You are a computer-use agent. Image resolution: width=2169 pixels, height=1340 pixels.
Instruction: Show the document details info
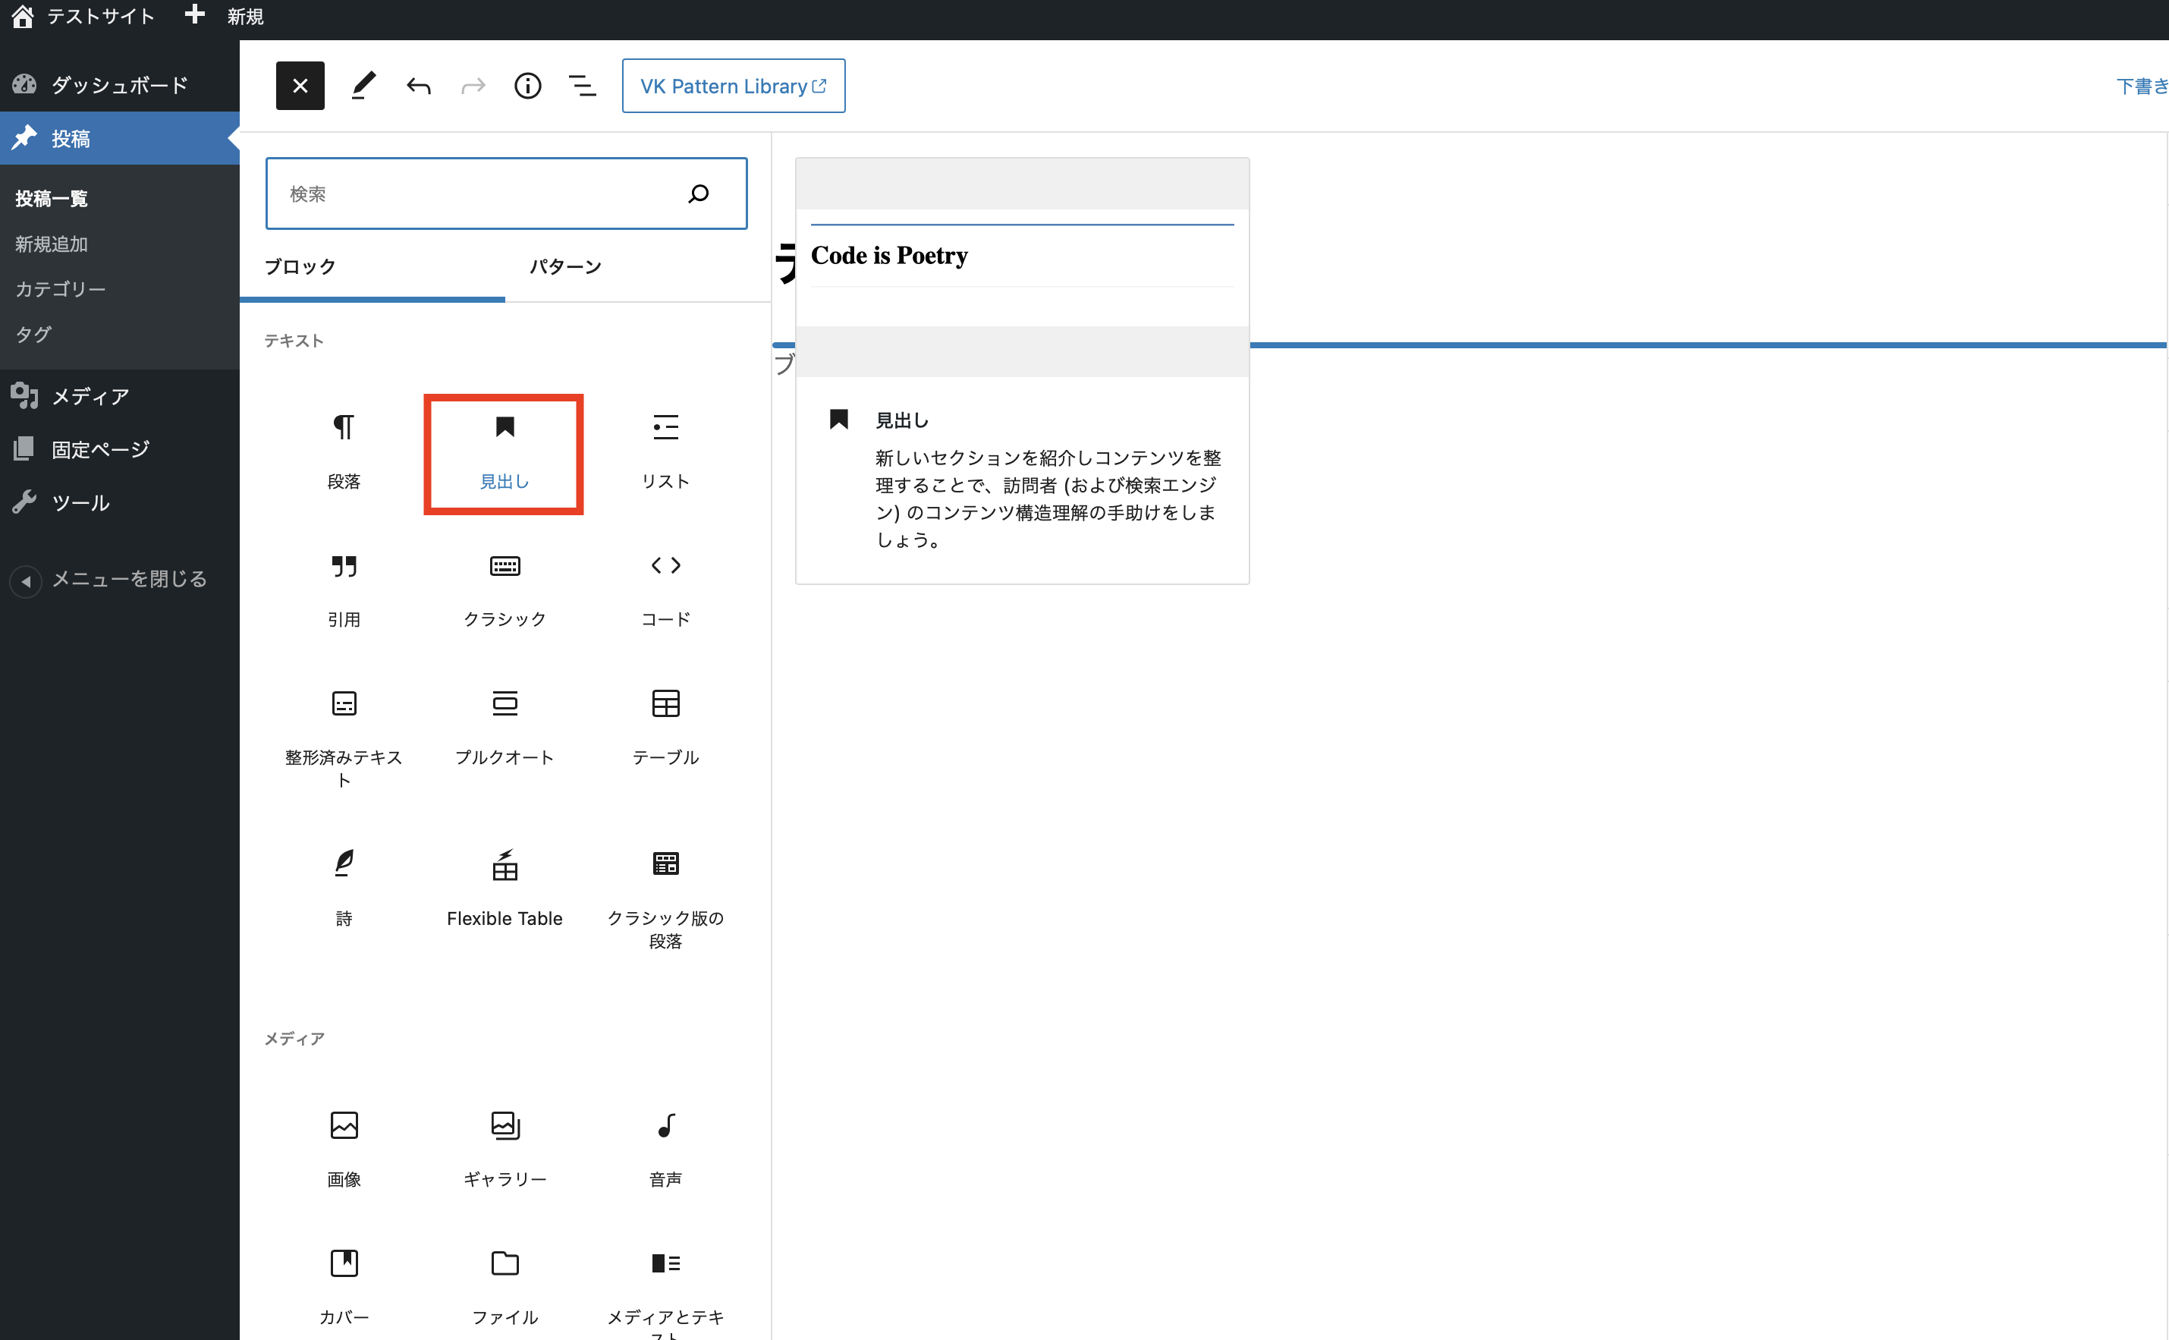coord(527,86)
